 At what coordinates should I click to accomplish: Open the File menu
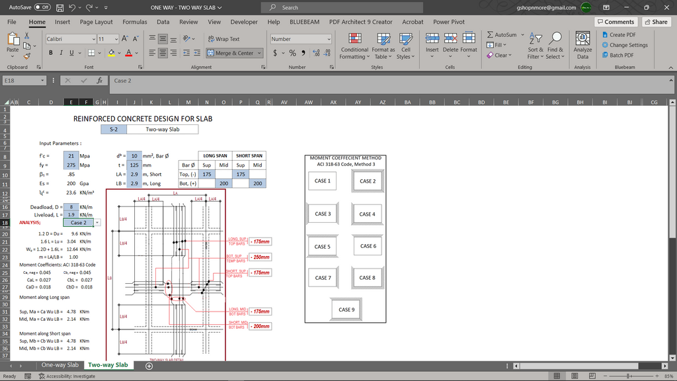pos(12,22)
